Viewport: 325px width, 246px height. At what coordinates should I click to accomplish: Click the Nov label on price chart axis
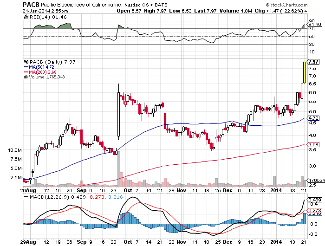point(182,190)
